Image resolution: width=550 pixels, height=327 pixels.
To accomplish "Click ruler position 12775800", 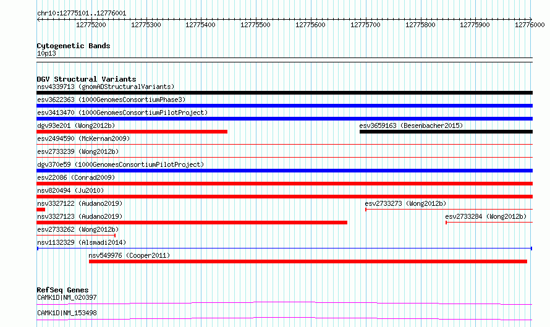I will 420,25.
